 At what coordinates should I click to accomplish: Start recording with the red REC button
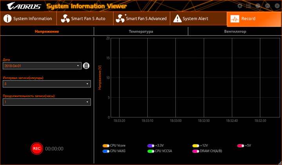[36, 148]
